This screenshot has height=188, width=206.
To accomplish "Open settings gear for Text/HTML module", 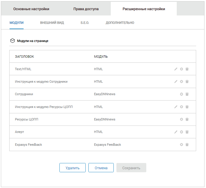I will (x=181, y=69).
